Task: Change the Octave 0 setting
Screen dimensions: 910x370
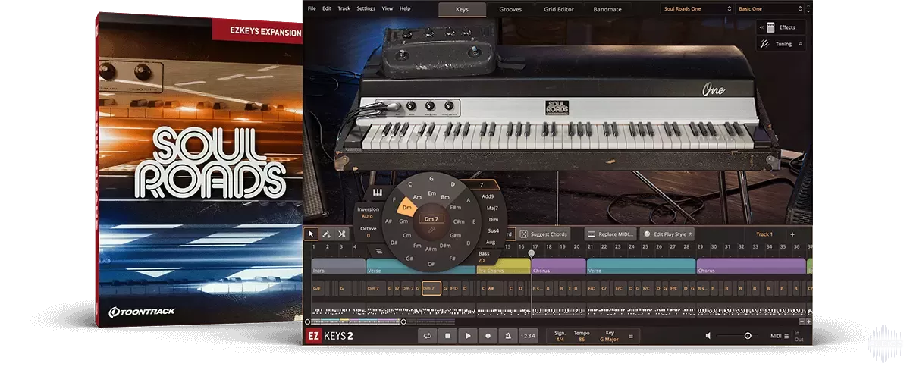Action: [x=369, y=232]
